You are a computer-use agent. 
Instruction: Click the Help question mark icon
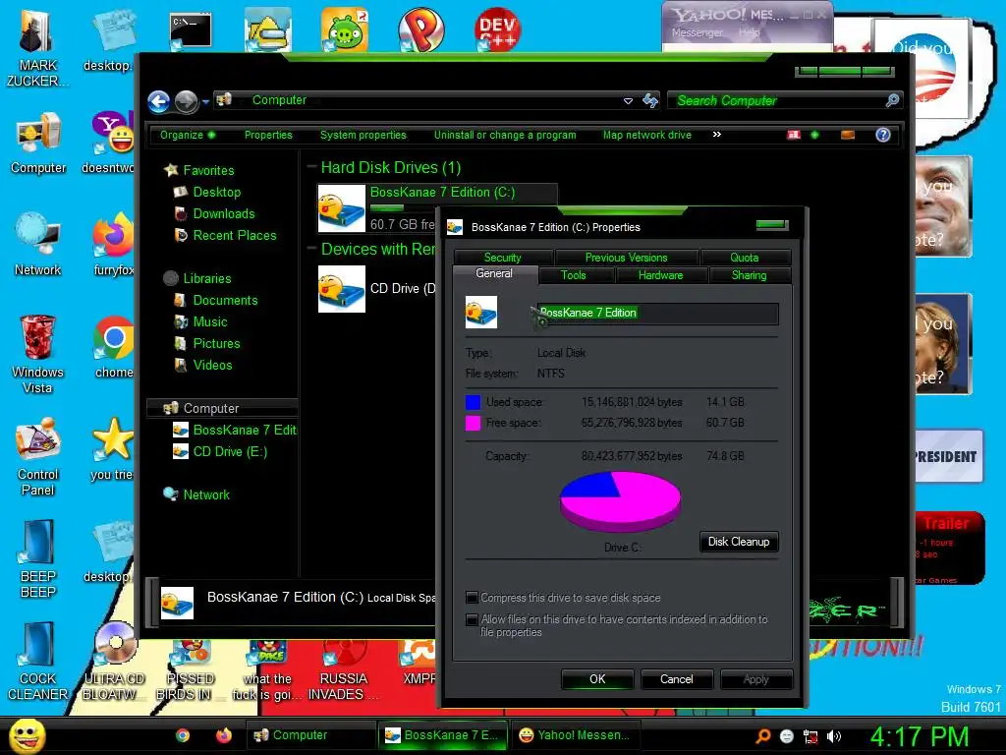pos(883,135)
